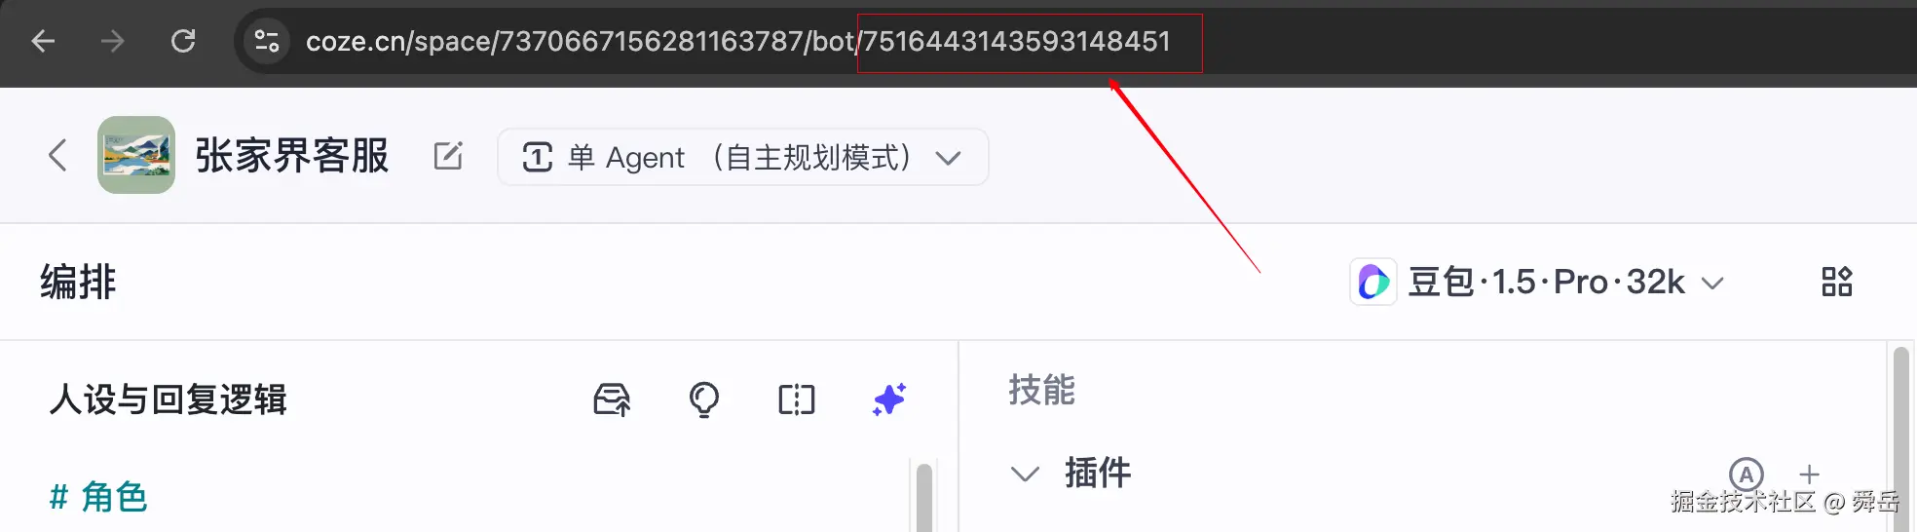Click the compare prompt icon with brackets
This screenshot has height=532, width=1917.
pos(797,399)
